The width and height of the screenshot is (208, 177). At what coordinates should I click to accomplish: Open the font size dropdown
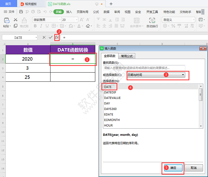click(77, 20)
